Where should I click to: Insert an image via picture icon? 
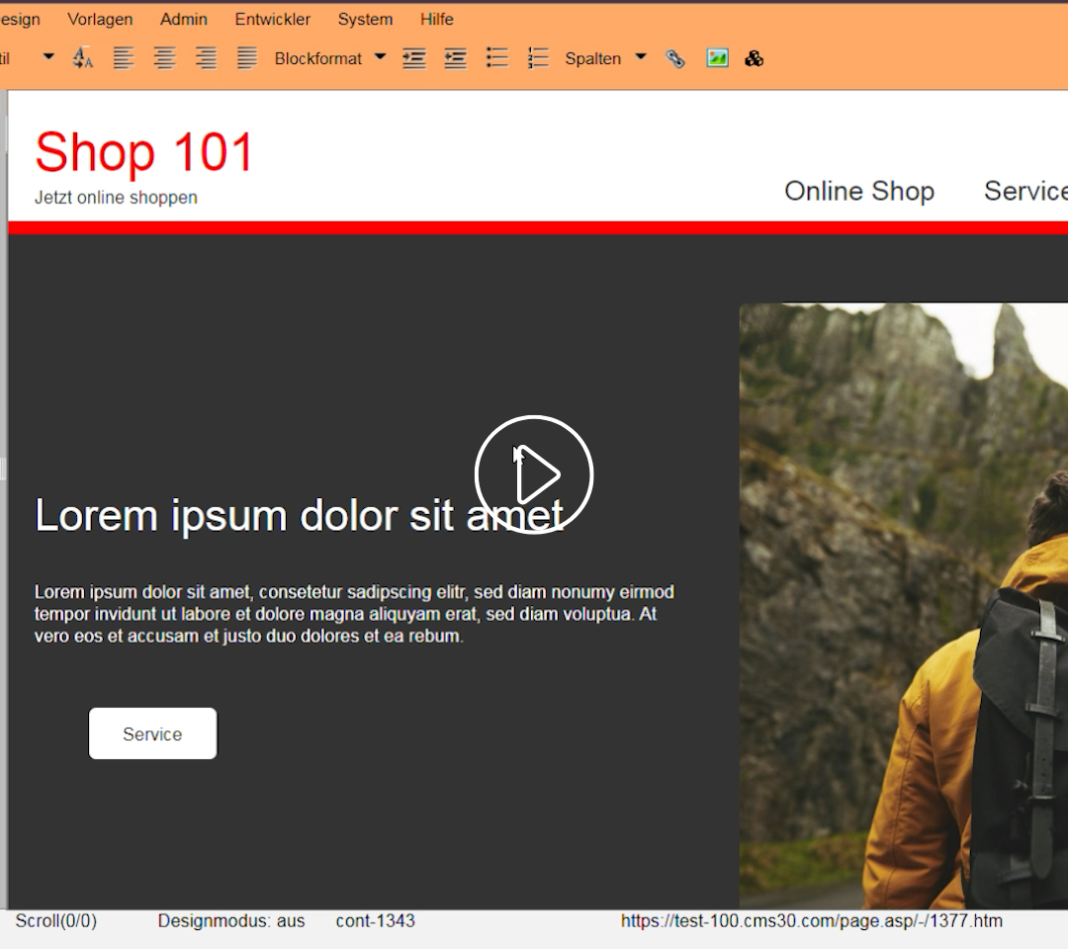tap(717, 58)
